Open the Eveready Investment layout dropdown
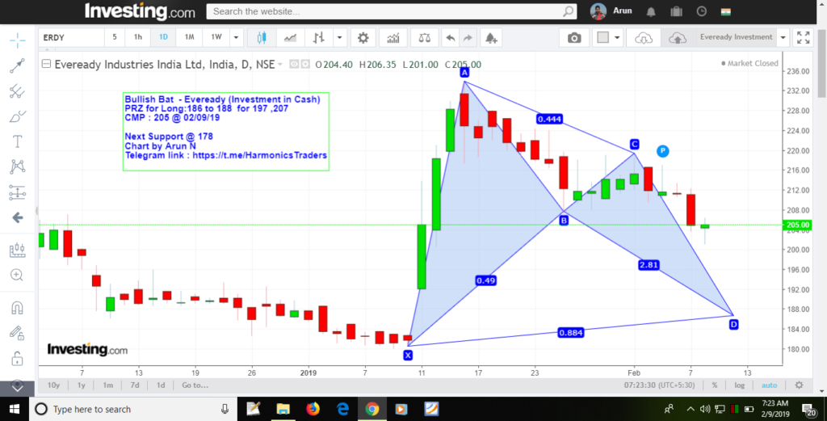The width and height of the screenshot is (827, 421). (783, 37)
